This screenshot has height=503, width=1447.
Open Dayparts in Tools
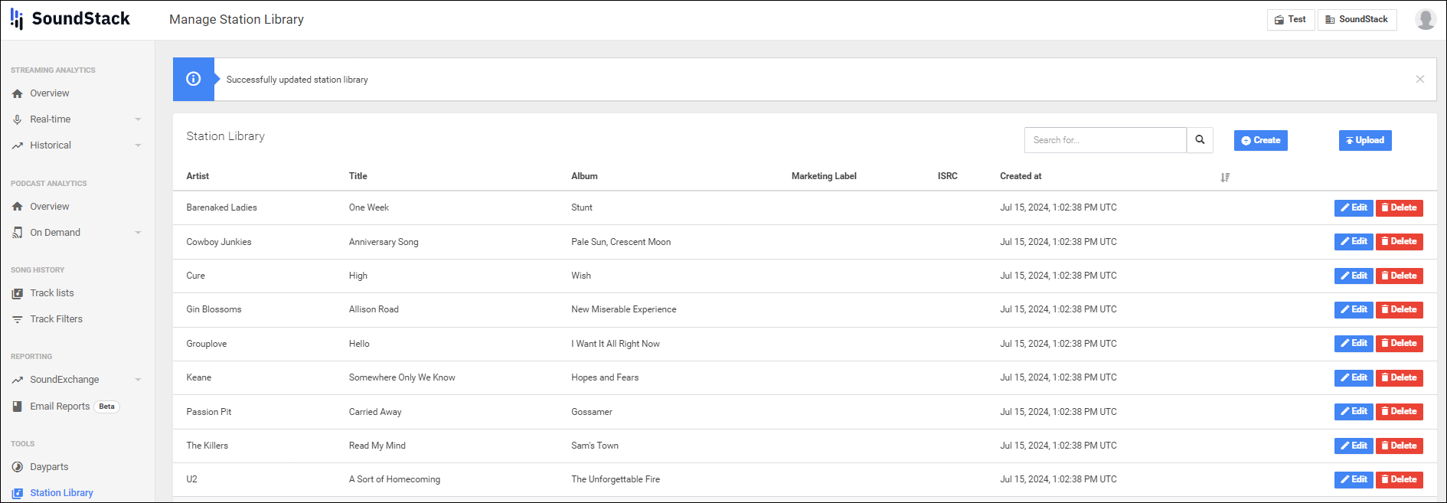point(49,467)
